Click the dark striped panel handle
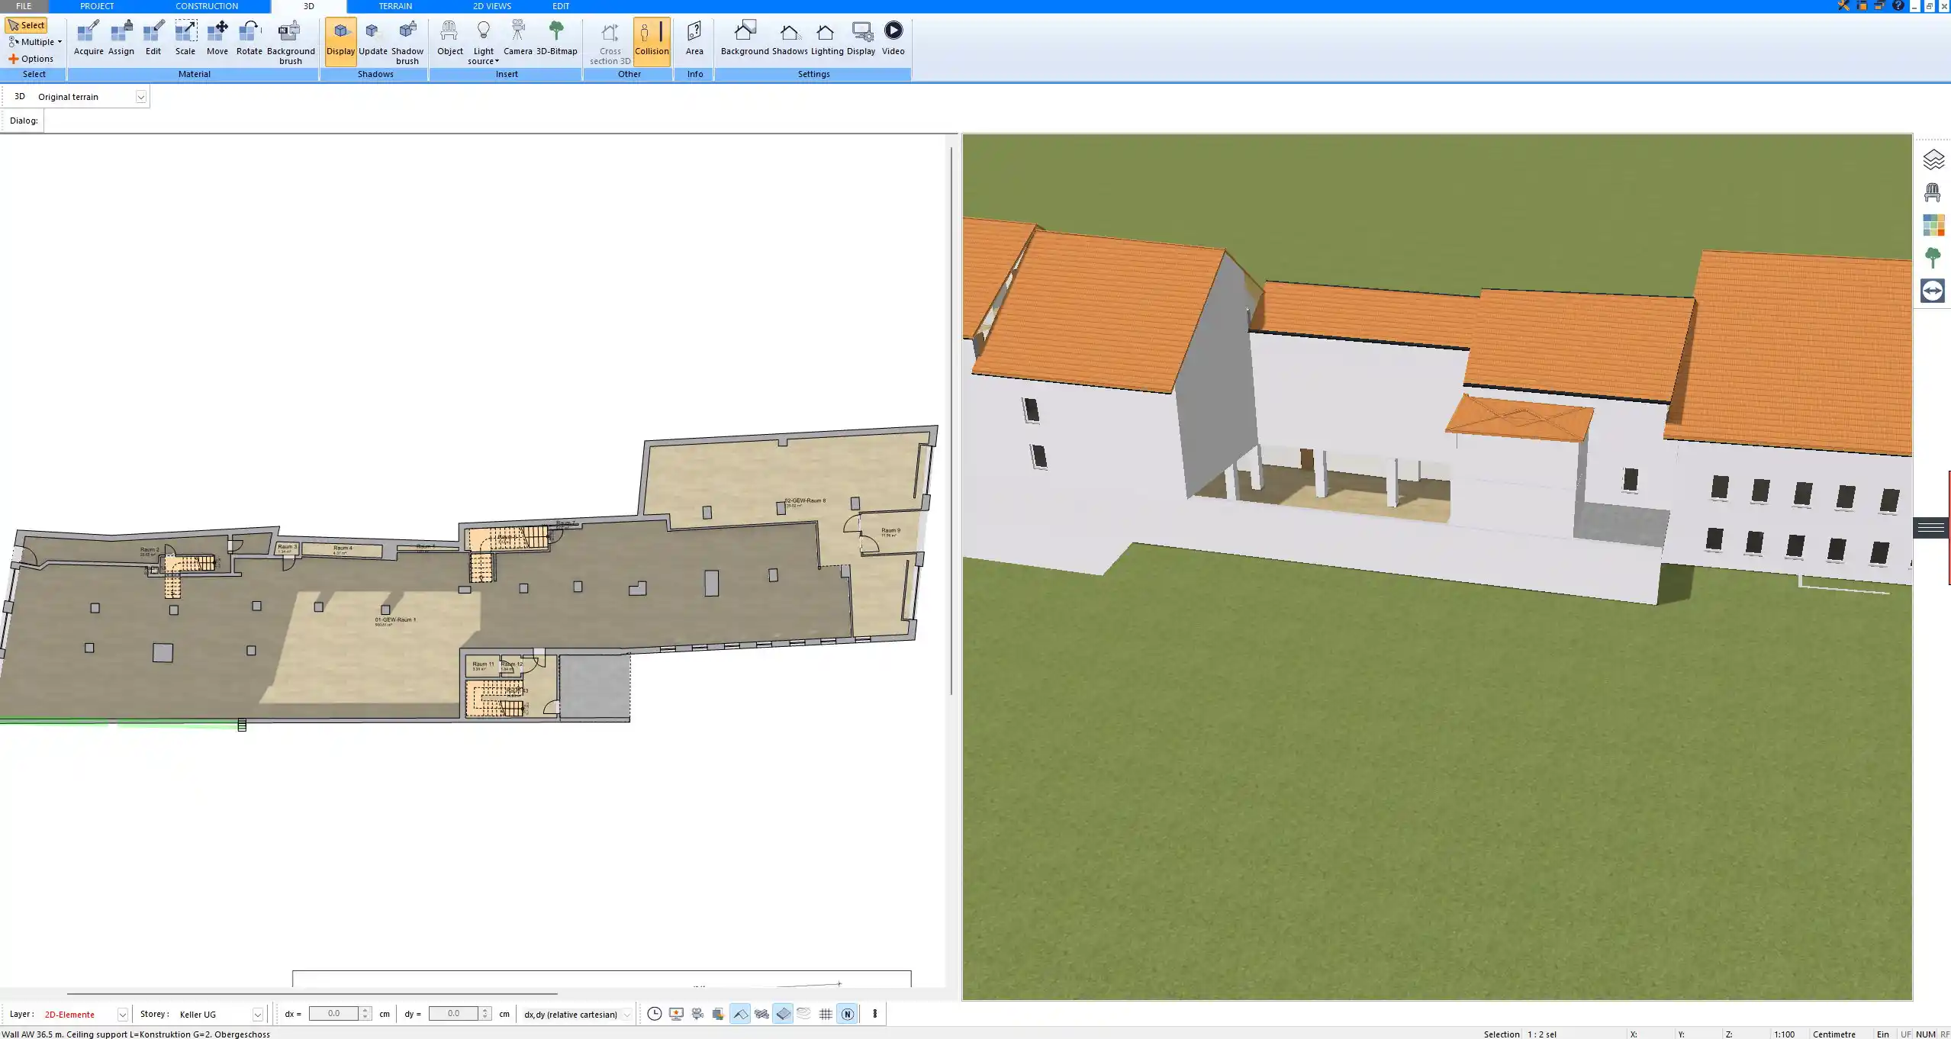 pos(1931,527)
